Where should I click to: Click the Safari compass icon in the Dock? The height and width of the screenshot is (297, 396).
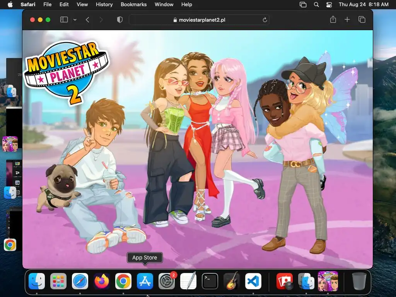pos(80,281)
